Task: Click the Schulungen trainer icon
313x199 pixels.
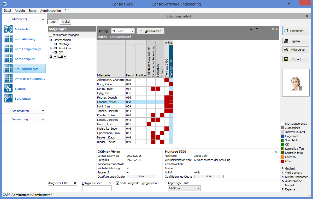Action: (8, 99)
